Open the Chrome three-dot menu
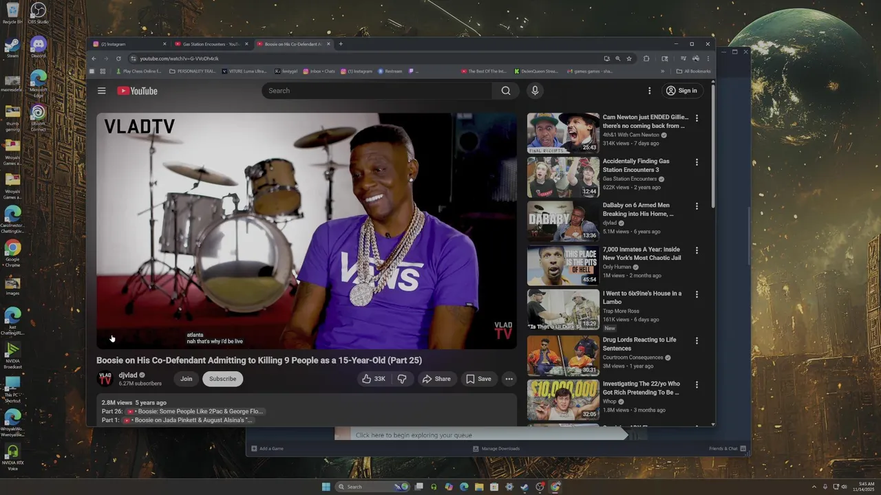881x495 pixels. coord(708,58)
